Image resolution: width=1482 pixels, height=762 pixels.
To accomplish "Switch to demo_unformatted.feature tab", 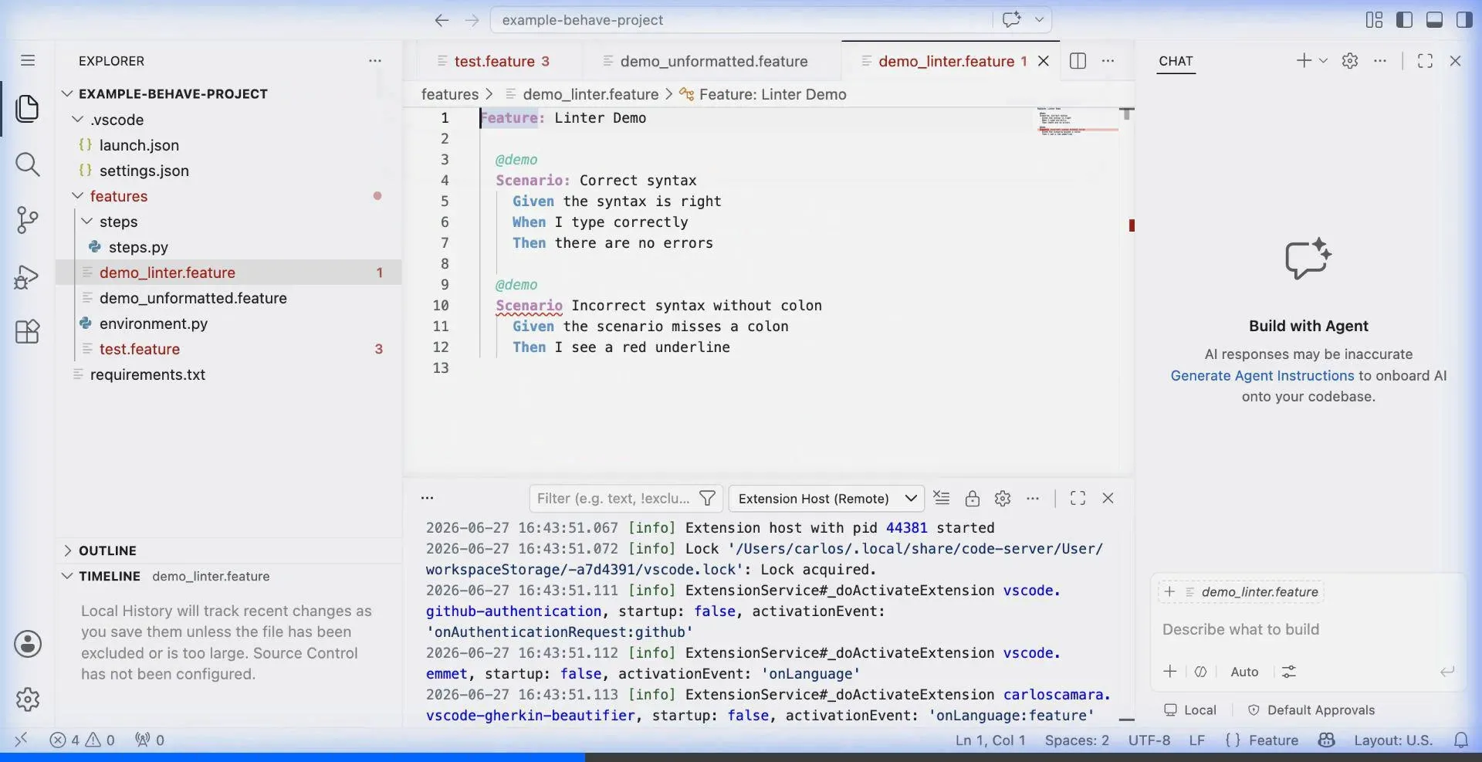I will pos(712,61).
